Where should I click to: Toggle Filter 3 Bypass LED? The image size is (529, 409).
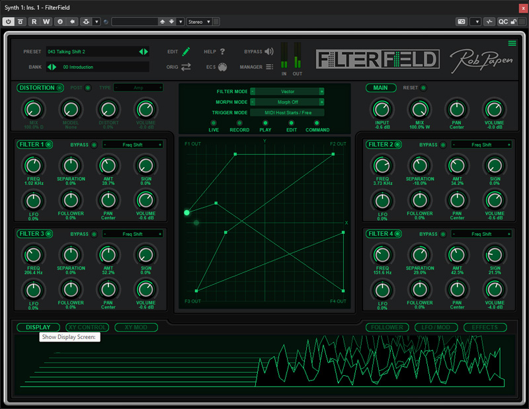pos(94,234)
